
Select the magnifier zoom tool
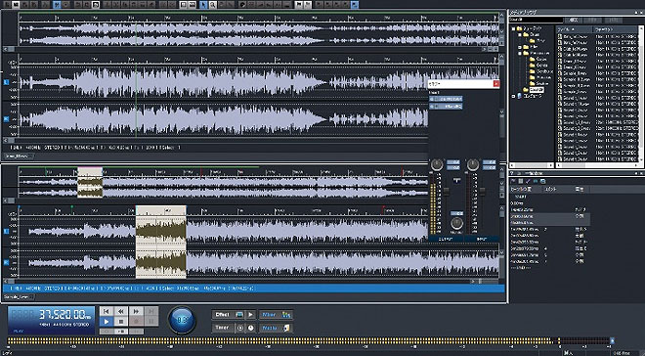click(212, 5)
